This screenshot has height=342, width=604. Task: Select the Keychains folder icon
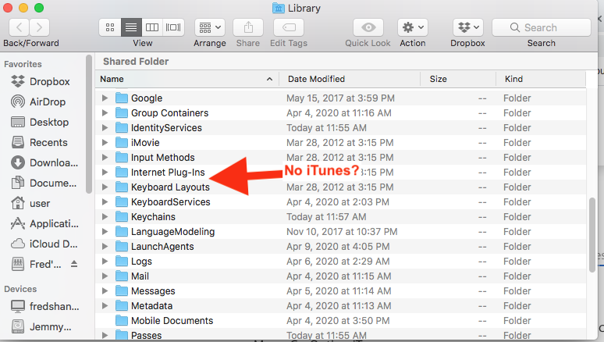tap(122, 217)
